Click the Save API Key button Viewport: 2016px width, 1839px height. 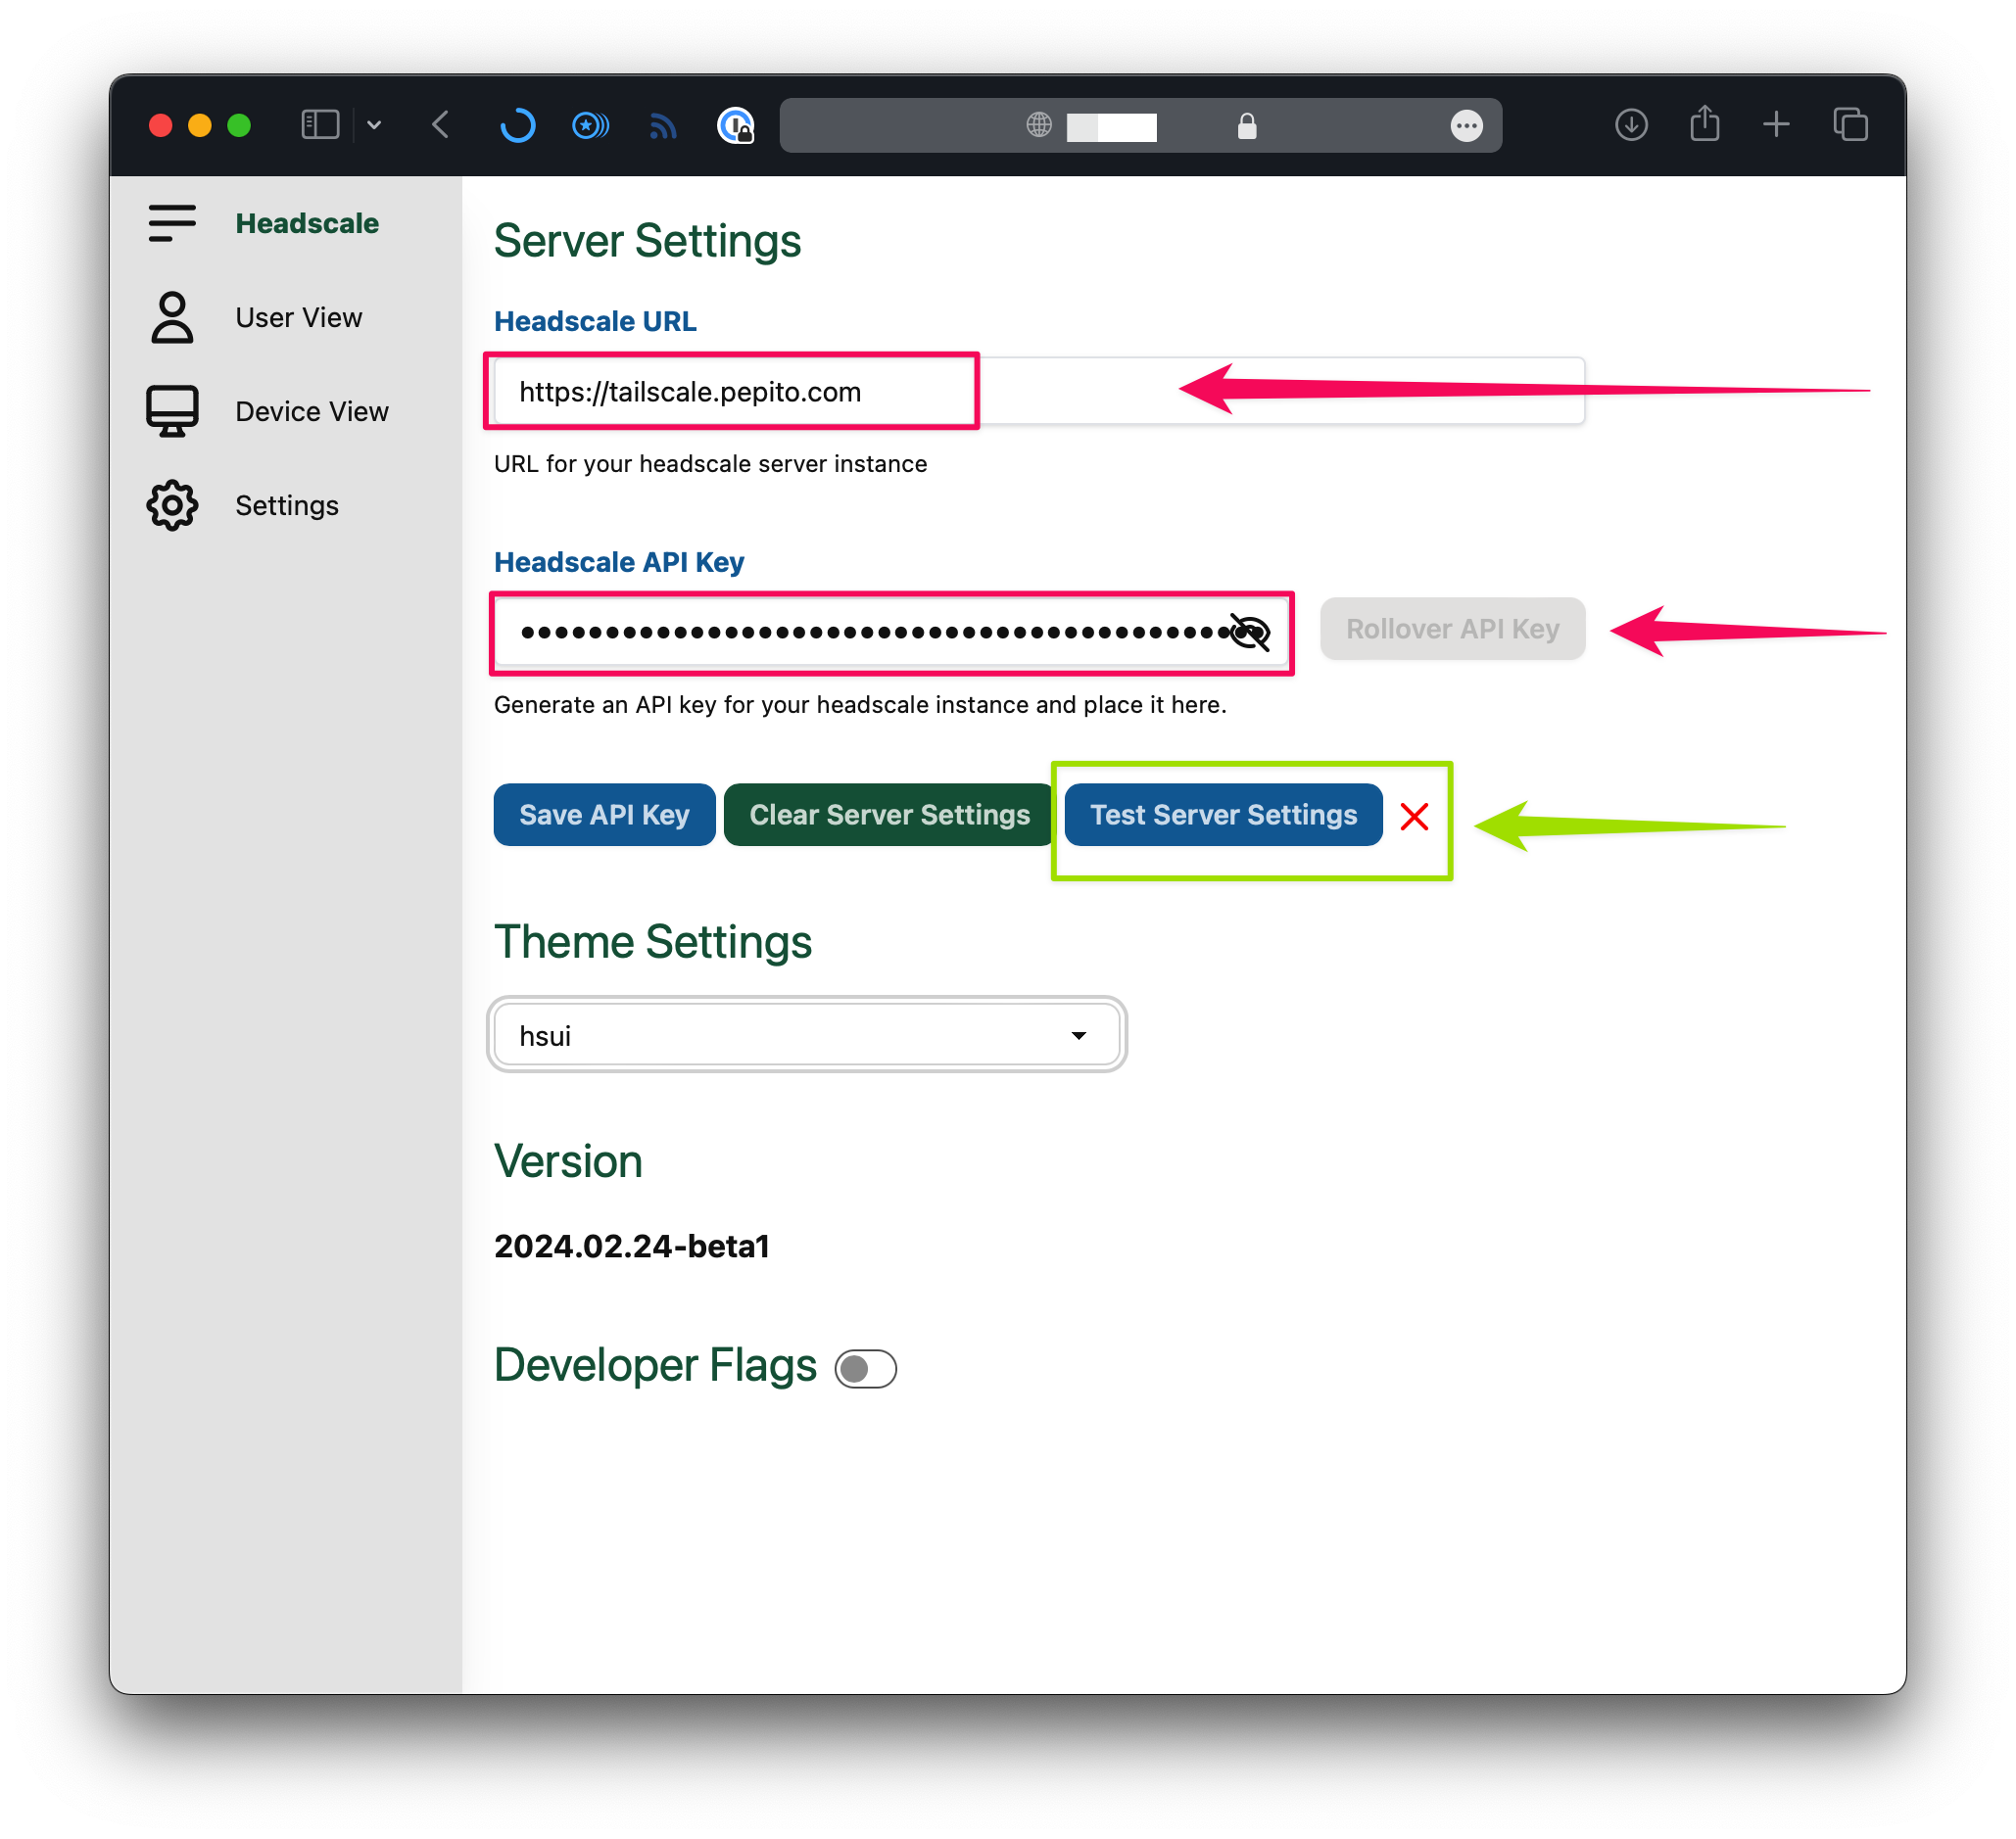click(x=604, y=815)
